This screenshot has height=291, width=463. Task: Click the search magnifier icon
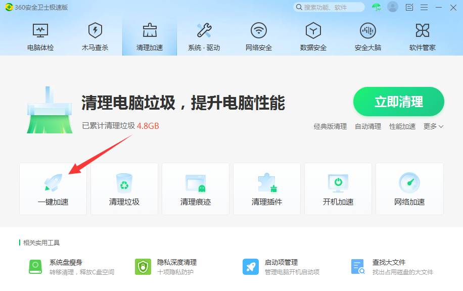point(299,7)
